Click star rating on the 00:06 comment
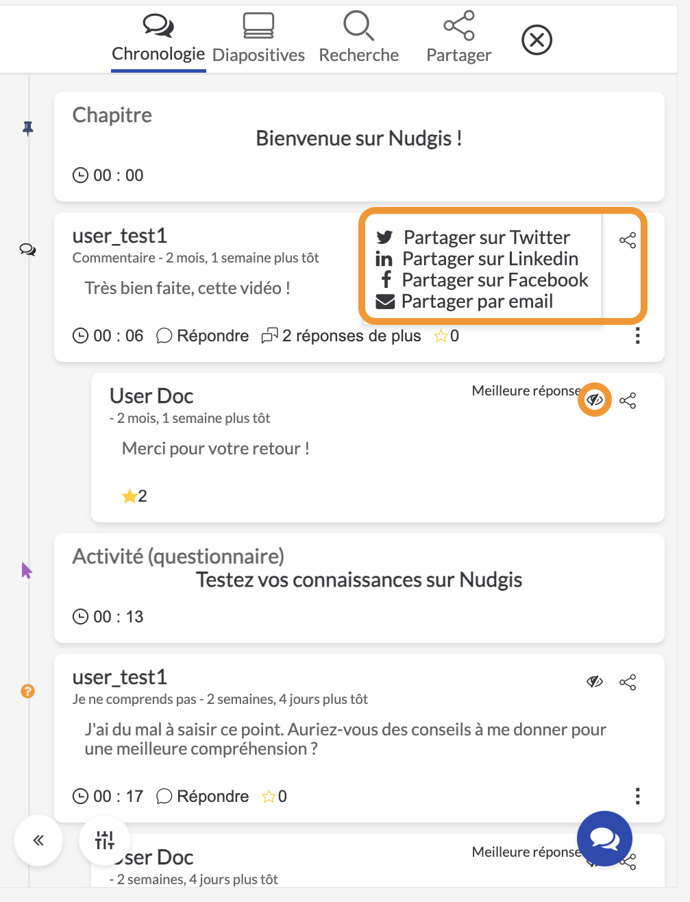The image size is (690, 902). point(447,336)
